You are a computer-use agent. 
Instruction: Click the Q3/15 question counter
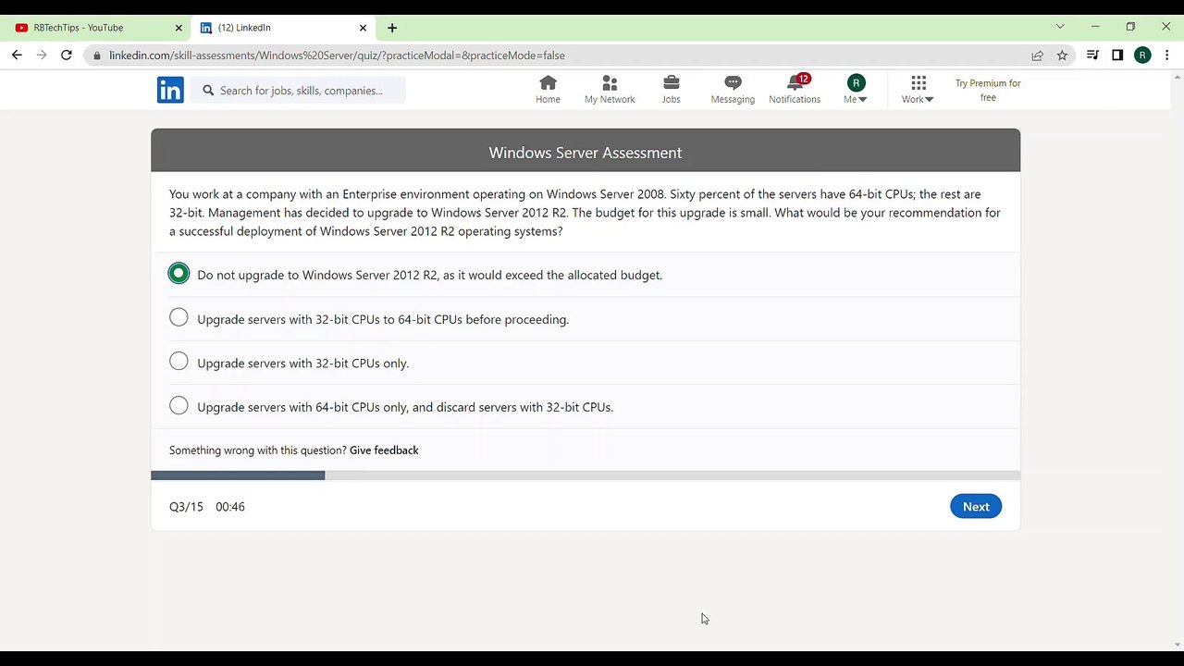tap(186, 507)
